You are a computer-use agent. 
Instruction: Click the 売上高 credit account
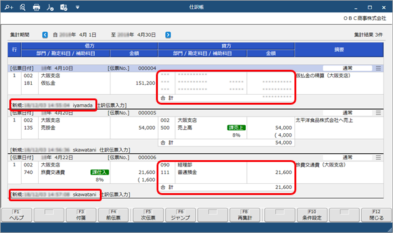(185, 128)
